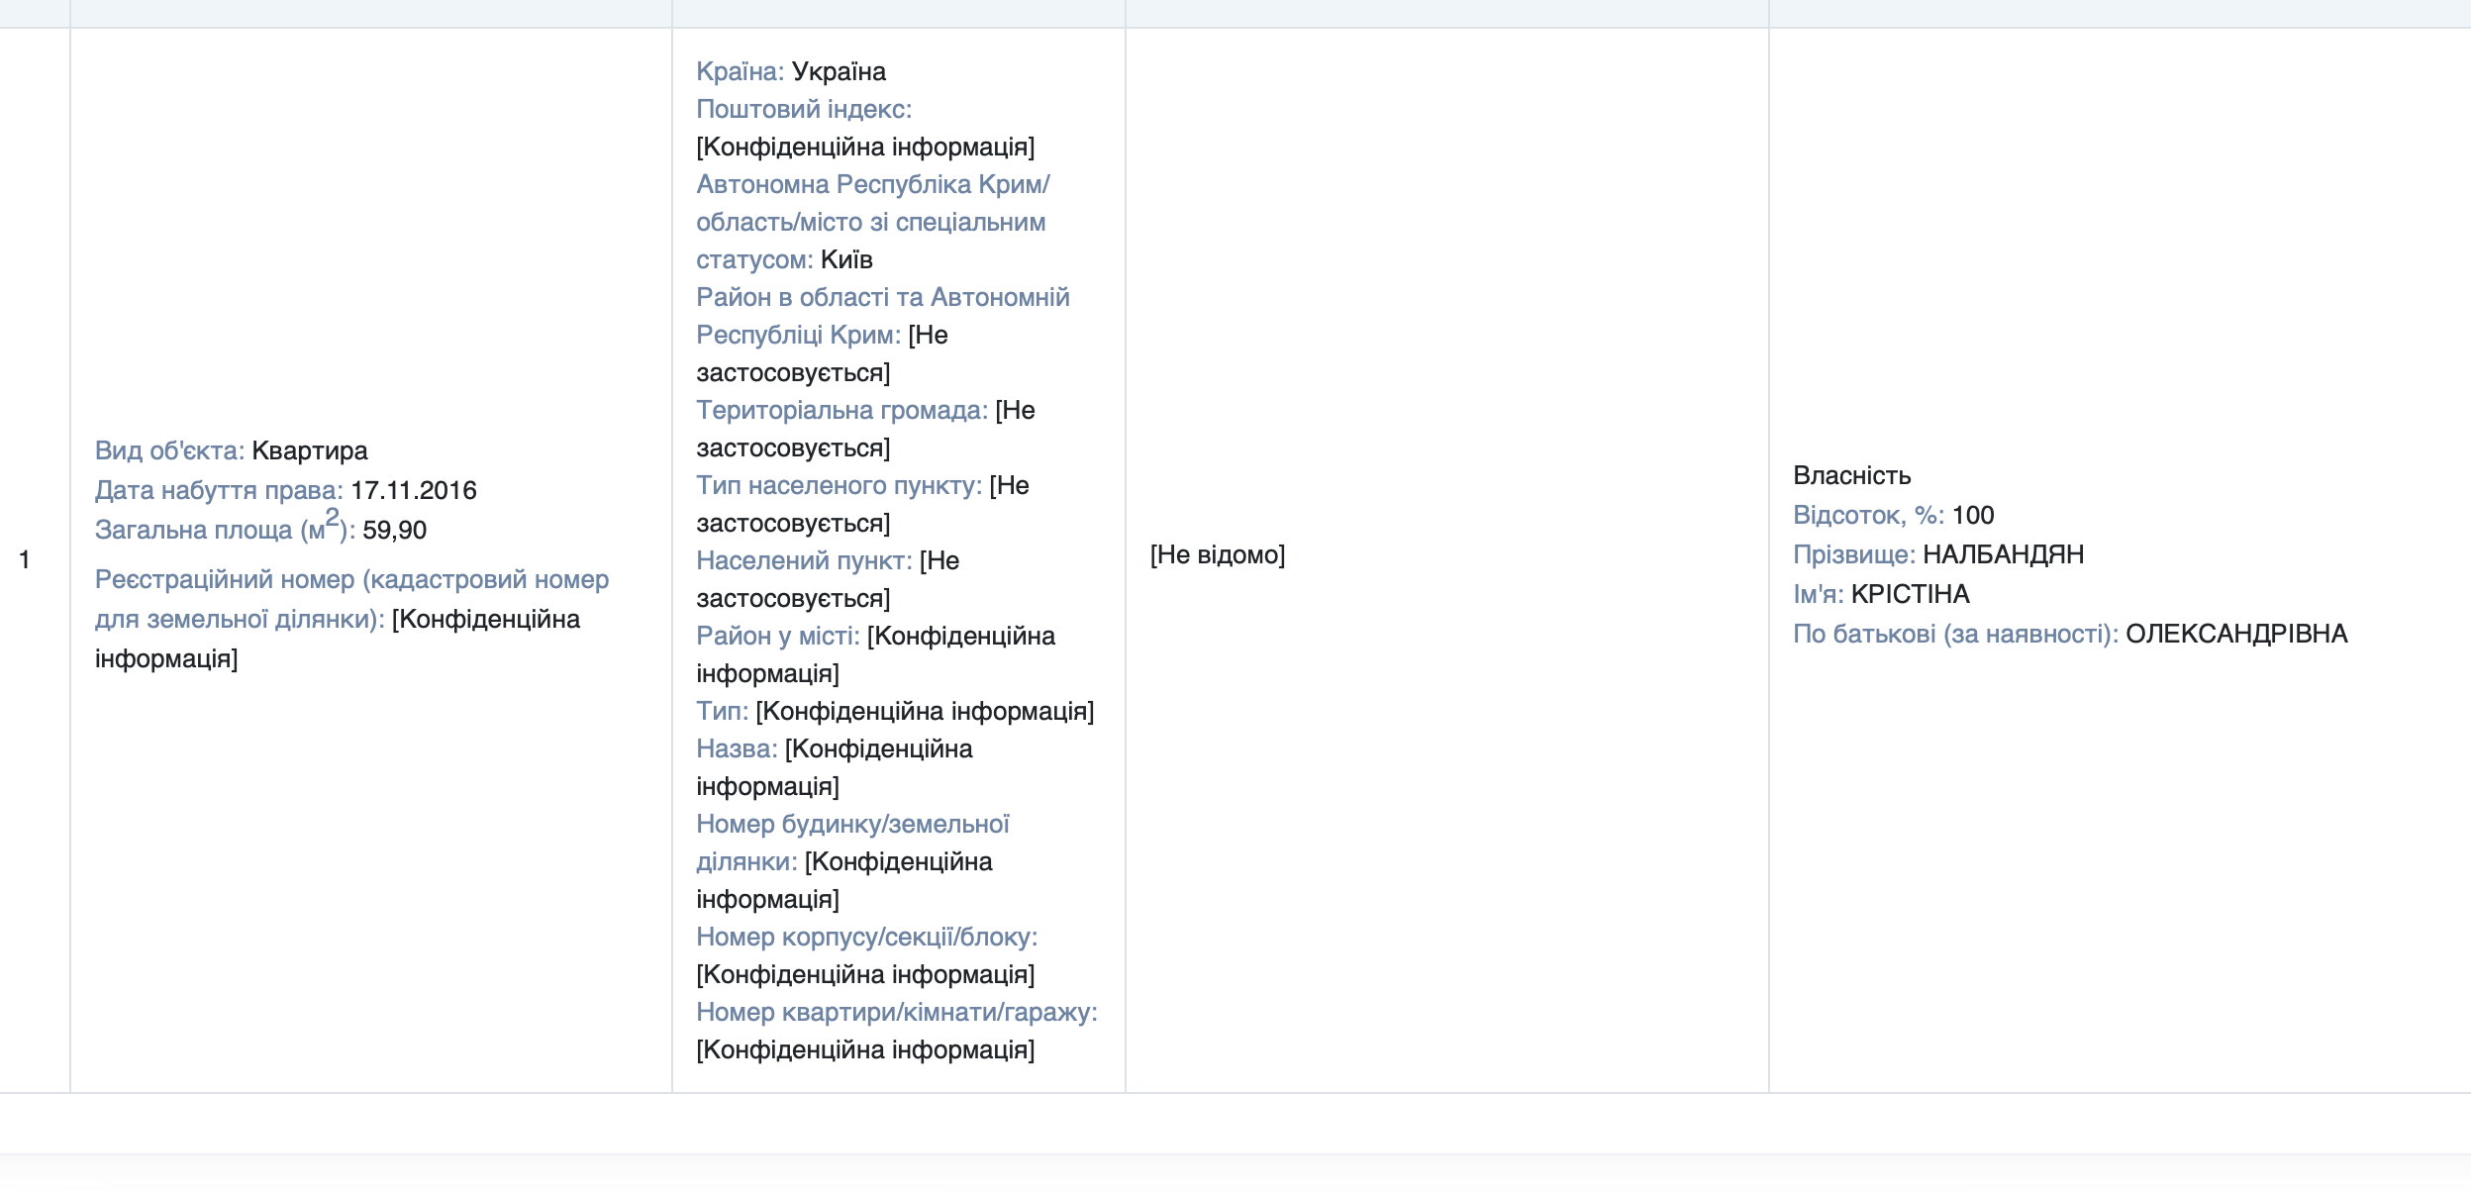Click the percentage value 100
This screenshot has width=2471, height=1194.
(x=1972, y=515)
